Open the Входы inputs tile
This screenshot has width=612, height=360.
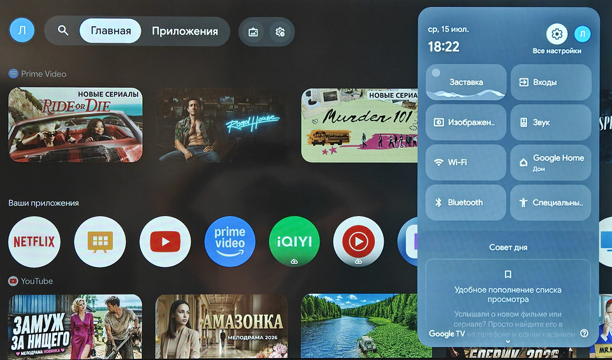[551, 82]
